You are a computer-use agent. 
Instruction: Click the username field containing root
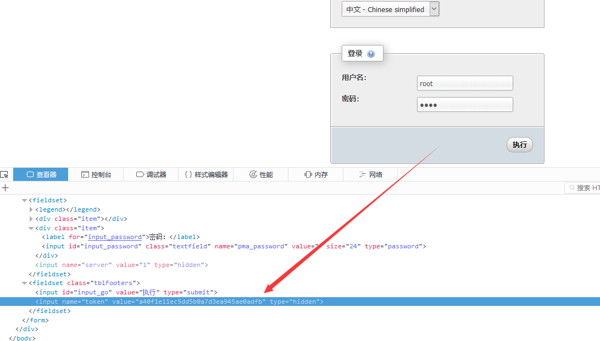point(465,83)
